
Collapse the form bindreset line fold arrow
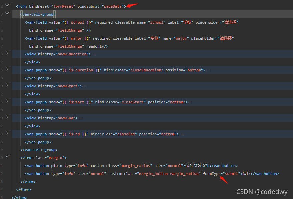(x=7, y=5)
